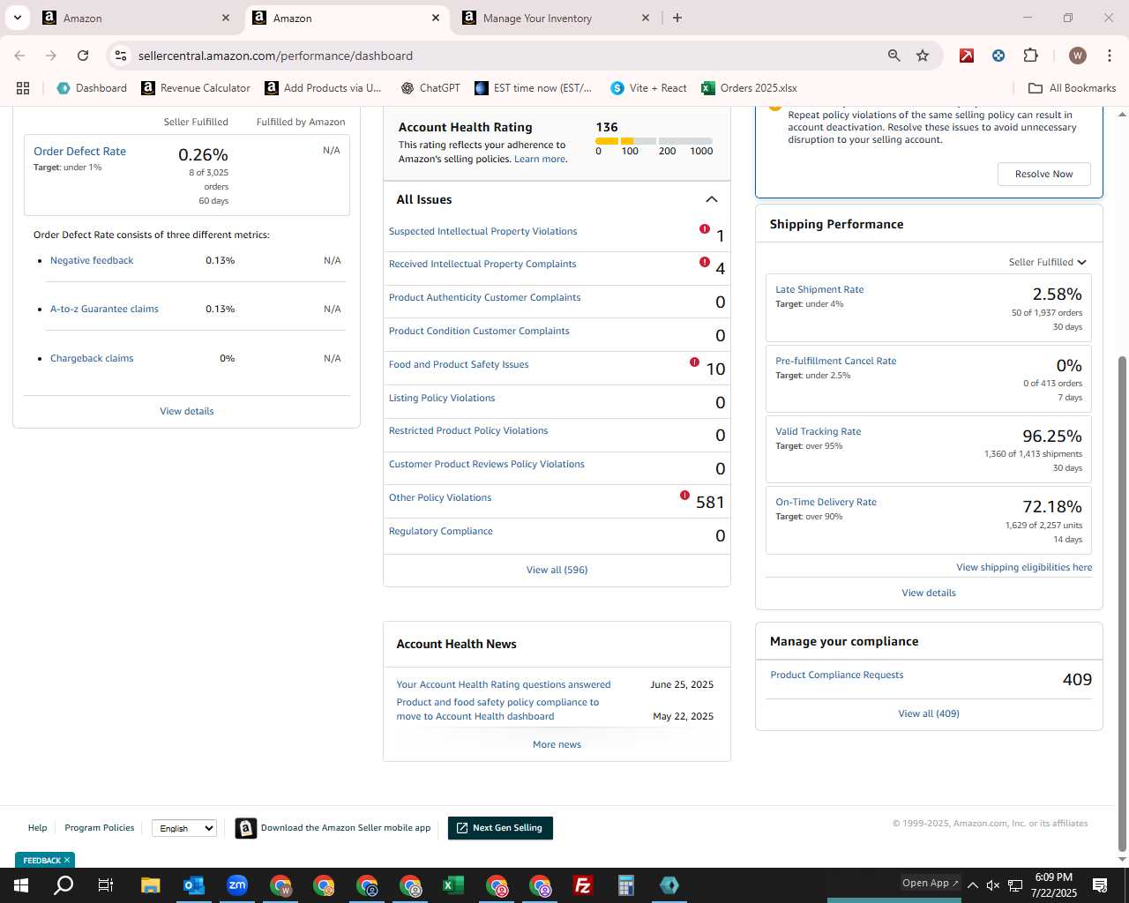The height and width of the screenshot is (903, 1129).
Task: Reload the Seller Central page
Action: click(x=83, y=56)
